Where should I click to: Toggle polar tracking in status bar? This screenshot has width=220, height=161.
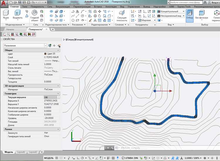[82, 158]
